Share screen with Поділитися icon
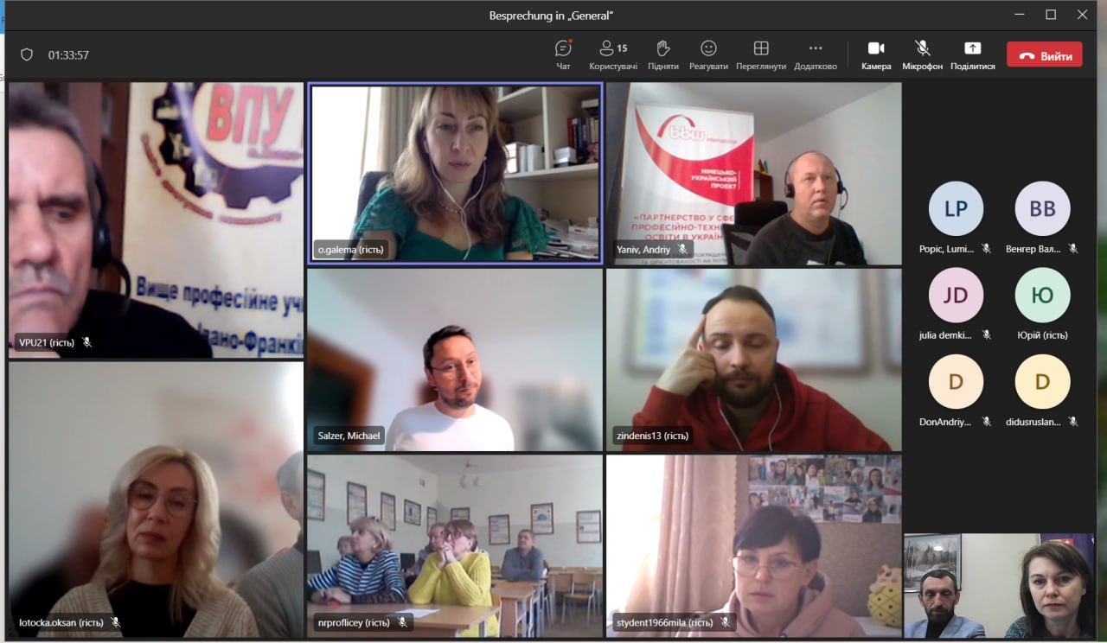Screen dimensions: 1107x643 (x=973, y=54)
